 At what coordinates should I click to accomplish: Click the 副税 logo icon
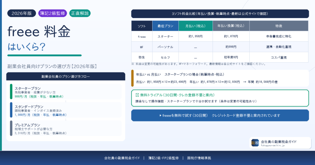255,143
